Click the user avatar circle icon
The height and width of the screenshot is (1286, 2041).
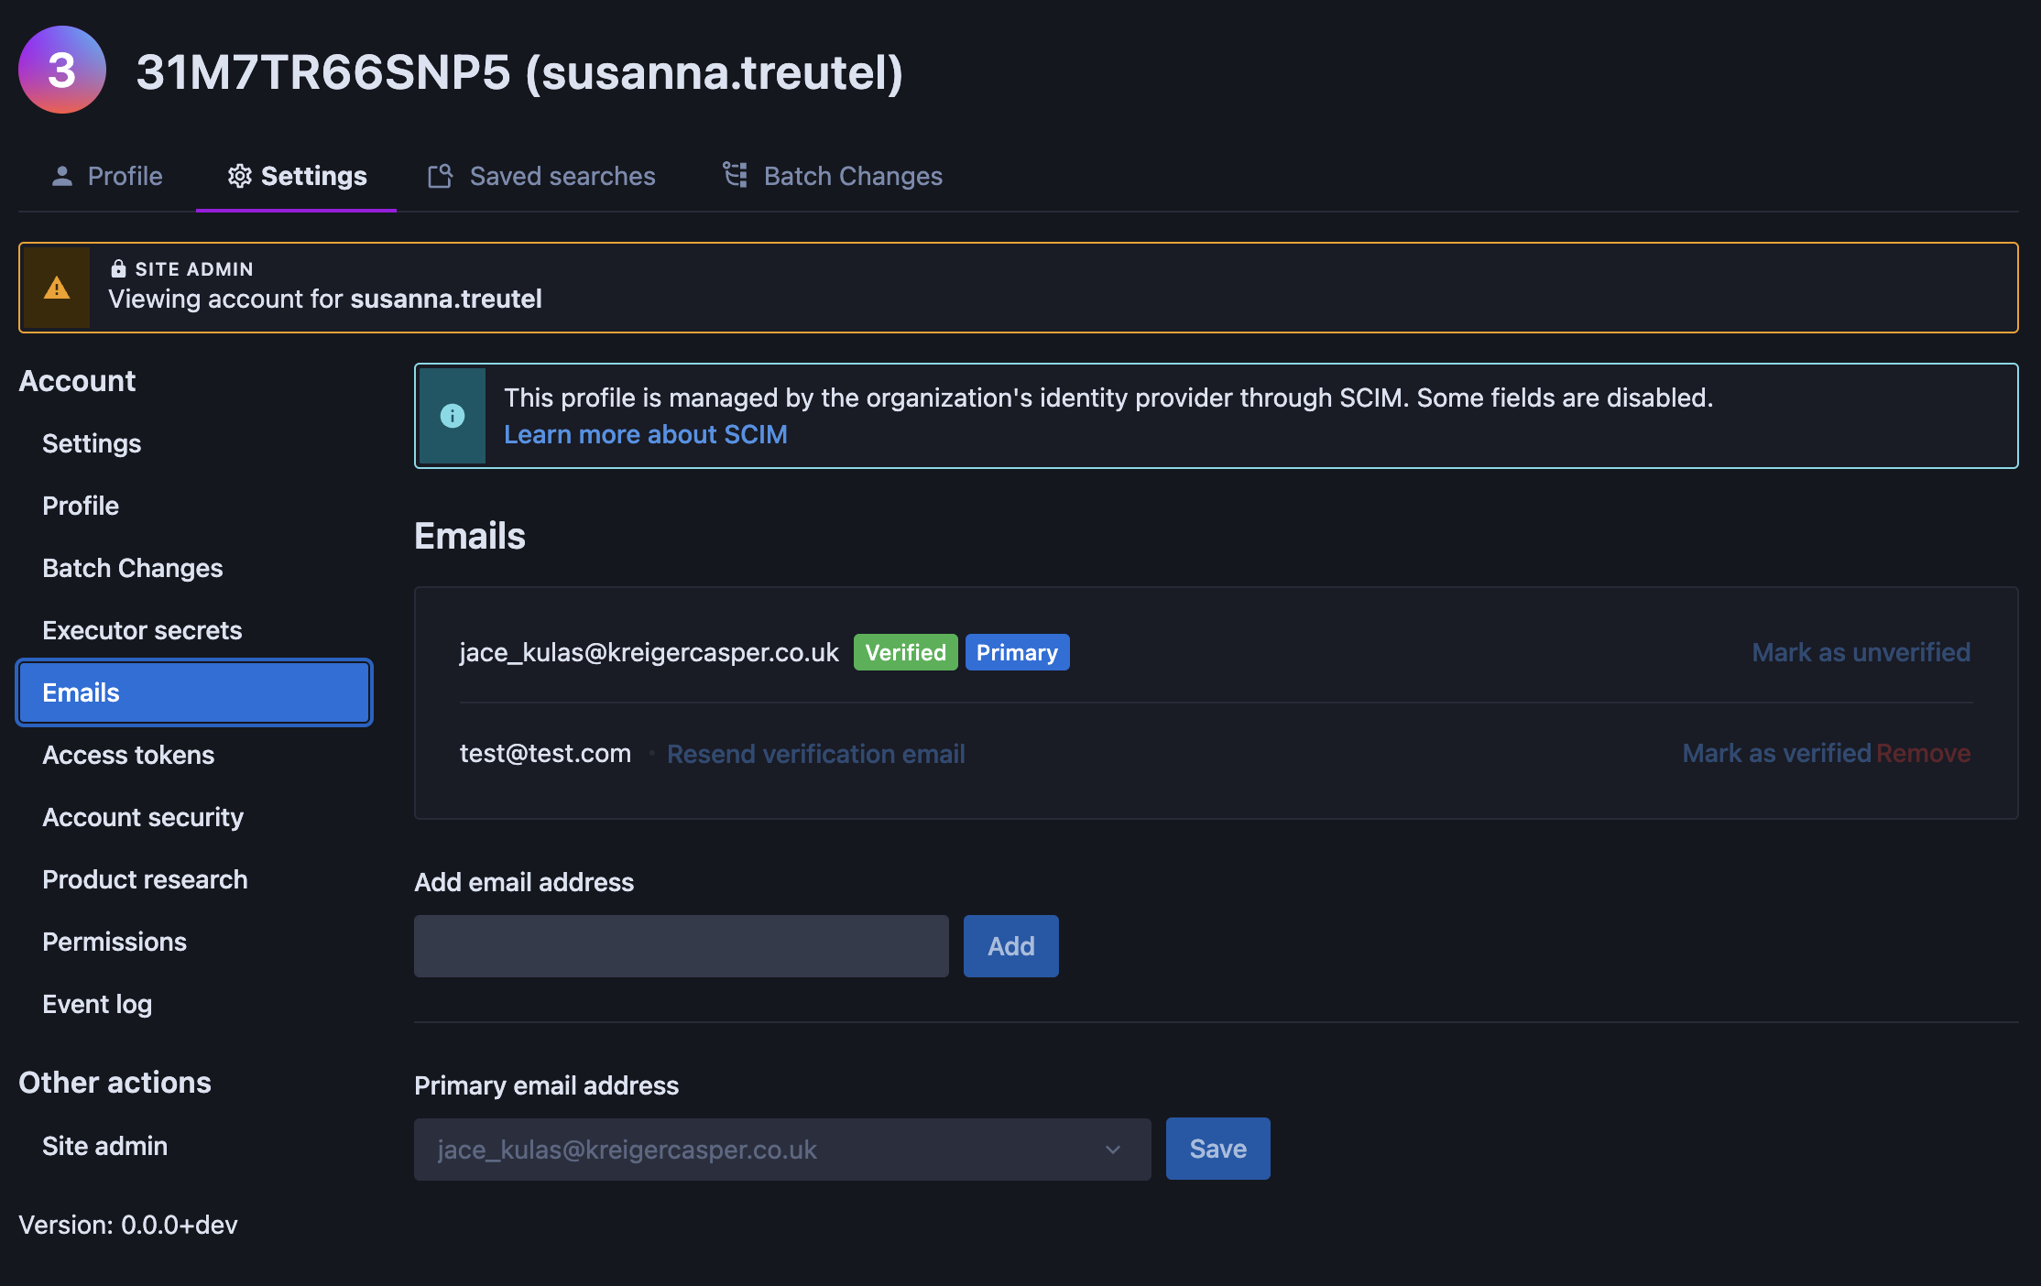click(x=62, y=71)
